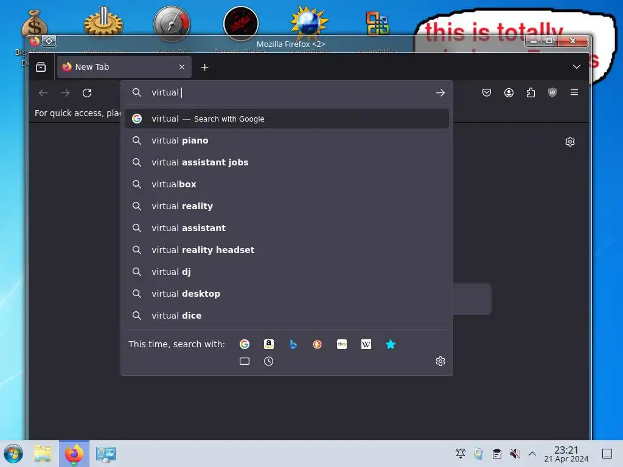This screenshot has height=467, width=623.
Task: Select the New Tab tab
Action: pyautogui.click(x=124, y=67)
